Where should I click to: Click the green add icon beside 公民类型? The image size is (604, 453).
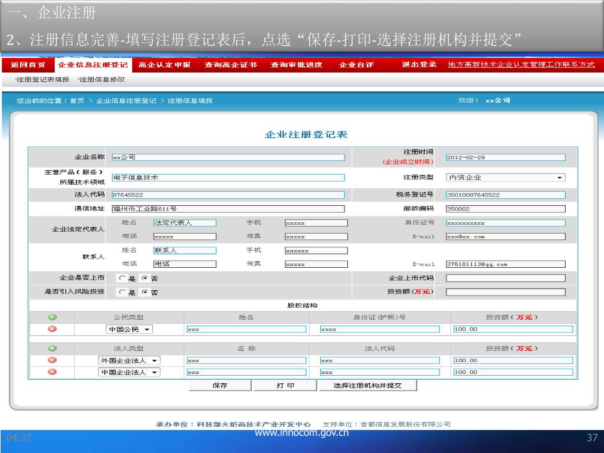pos(52,317)
